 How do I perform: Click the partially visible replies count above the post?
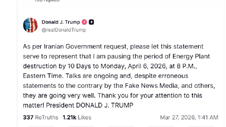pyautogui.click(x=47, y=1)
